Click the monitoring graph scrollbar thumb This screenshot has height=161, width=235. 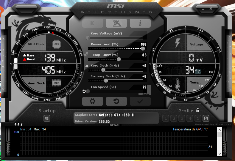click(220, 135)
